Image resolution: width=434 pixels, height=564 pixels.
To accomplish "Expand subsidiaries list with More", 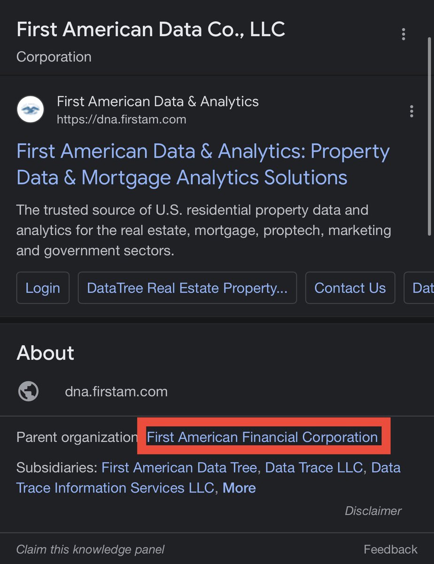I will [239, 488].
